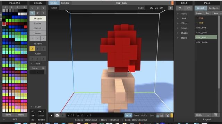
Task: Click the reset camera rotation icon
Action: 168,115
